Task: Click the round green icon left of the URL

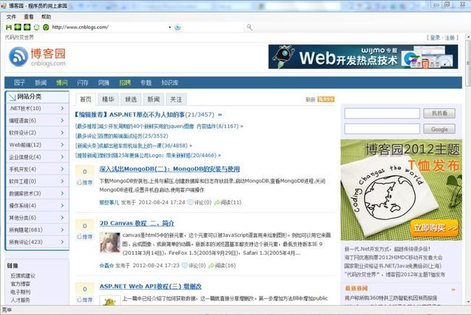Action: click(x=46, y=28)
